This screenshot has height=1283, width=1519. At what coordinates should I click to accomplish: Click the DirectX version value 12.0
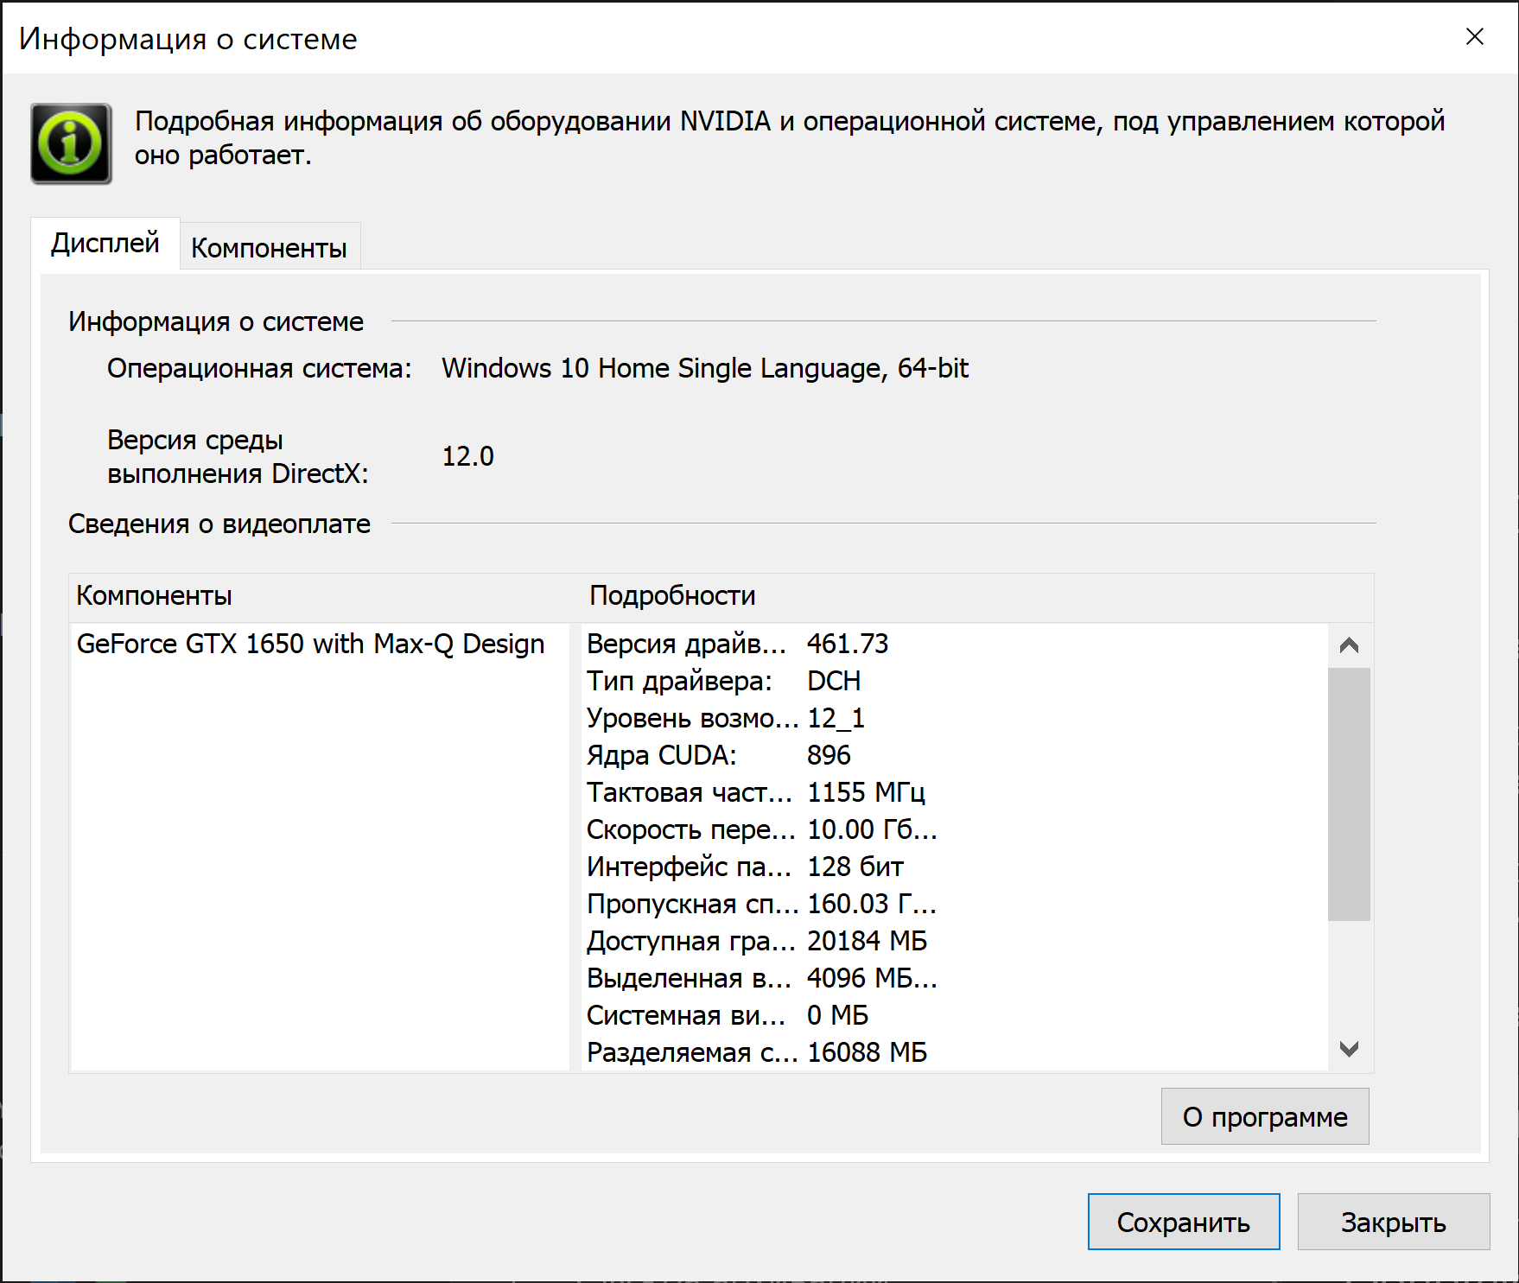pyautogui.click(x=467, y=456)
